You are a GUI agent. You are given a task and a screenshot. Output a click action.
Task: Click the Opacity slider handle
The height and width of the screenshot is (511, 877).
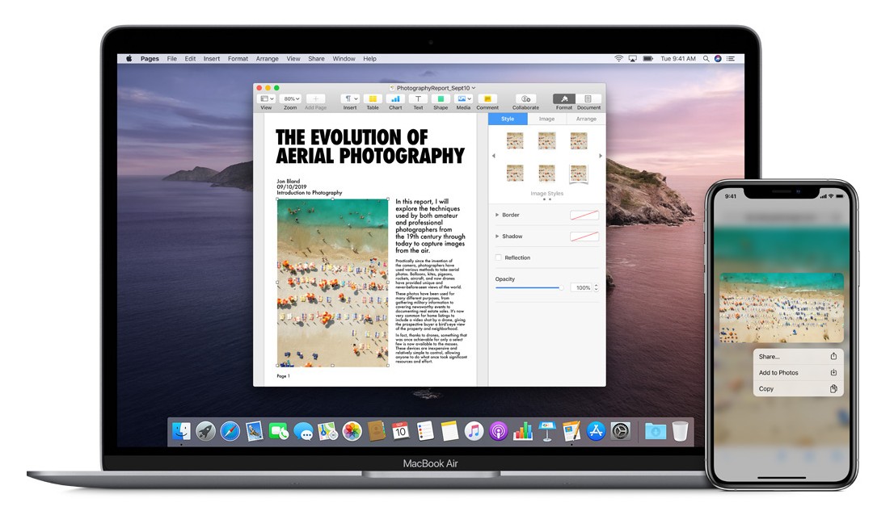coord(561,287)
